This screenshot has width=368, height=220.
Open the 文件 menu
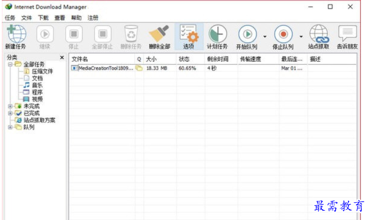click(x=26, y=18)
